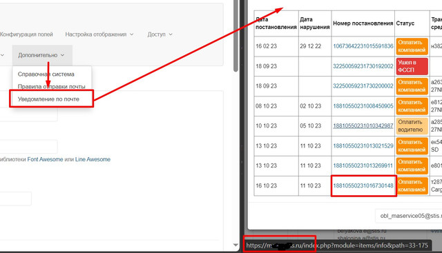Click the short input field below Font Awesome line
The image size is (442, 253).
tap(15, 199)
